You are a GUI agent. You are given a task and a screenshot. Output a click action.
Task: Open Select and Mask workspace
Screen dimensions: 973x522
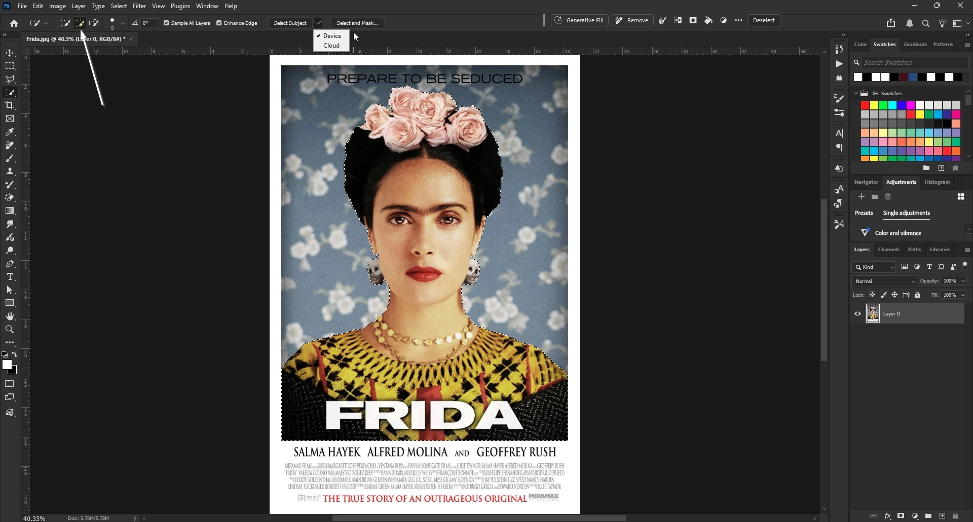pyautogui.click(x=357, y=23)
